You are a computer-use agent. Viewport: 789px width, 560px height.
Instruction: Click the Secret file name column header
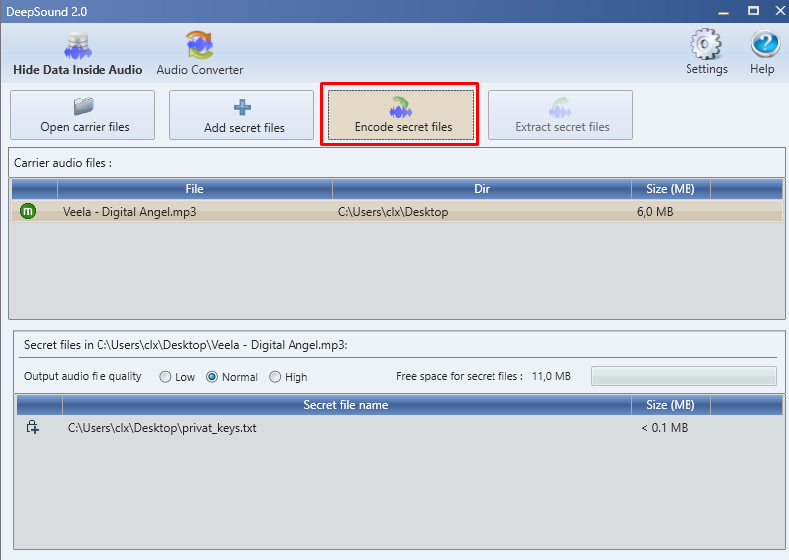[346, 405]
